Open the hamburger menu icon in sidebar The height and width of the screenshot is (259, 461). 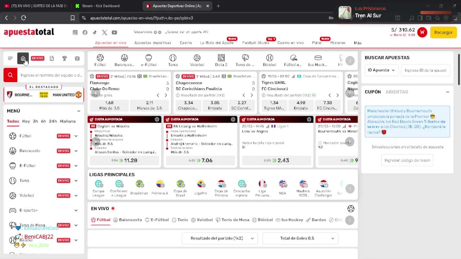10,58
